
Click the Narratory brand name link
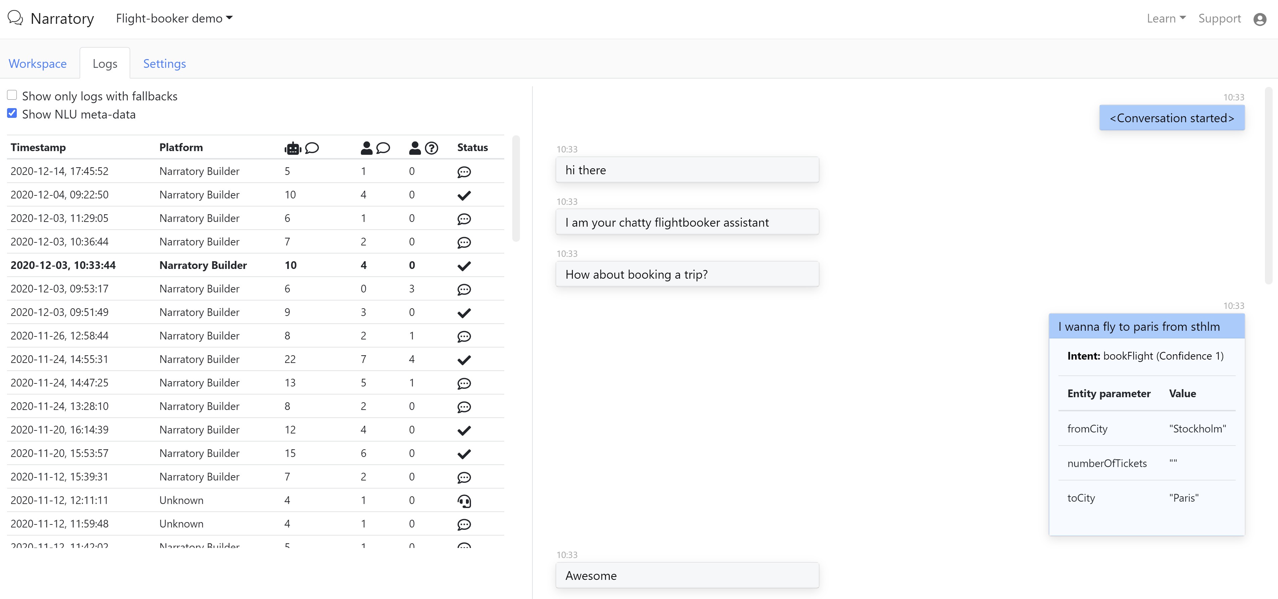tap(62, 18)
